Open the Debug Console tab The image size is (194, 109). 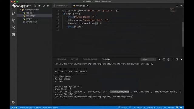click(90, 59)
